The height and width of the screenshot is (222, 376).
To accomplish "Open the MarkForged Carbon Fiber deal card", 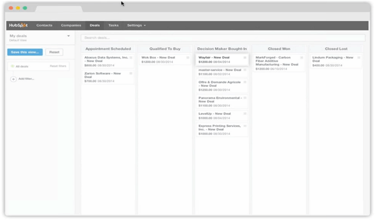I will [279, 63].
